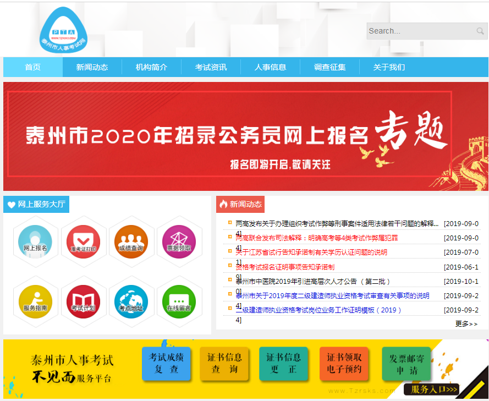Viewport: 489px width, 401px height.
Task: Open the 调查征集 navigation menu item
Action: 329,67
